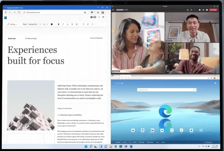Viewport: 224px width, 151px height.
Task: Open more actions in Teams call bar
Action: (x=195, y=10)
